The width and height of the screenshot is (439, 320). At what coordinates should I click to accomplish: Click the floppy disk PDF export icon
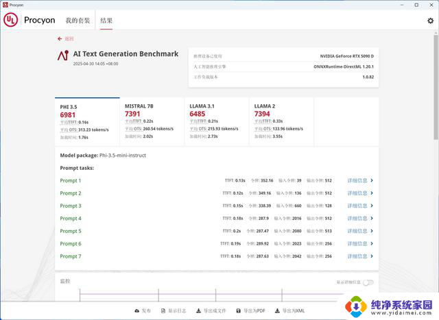(239, 311)
